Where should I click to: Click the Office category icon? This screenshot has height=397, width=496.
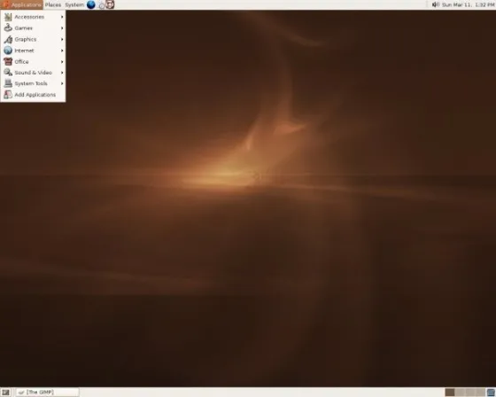click(8, 61)
